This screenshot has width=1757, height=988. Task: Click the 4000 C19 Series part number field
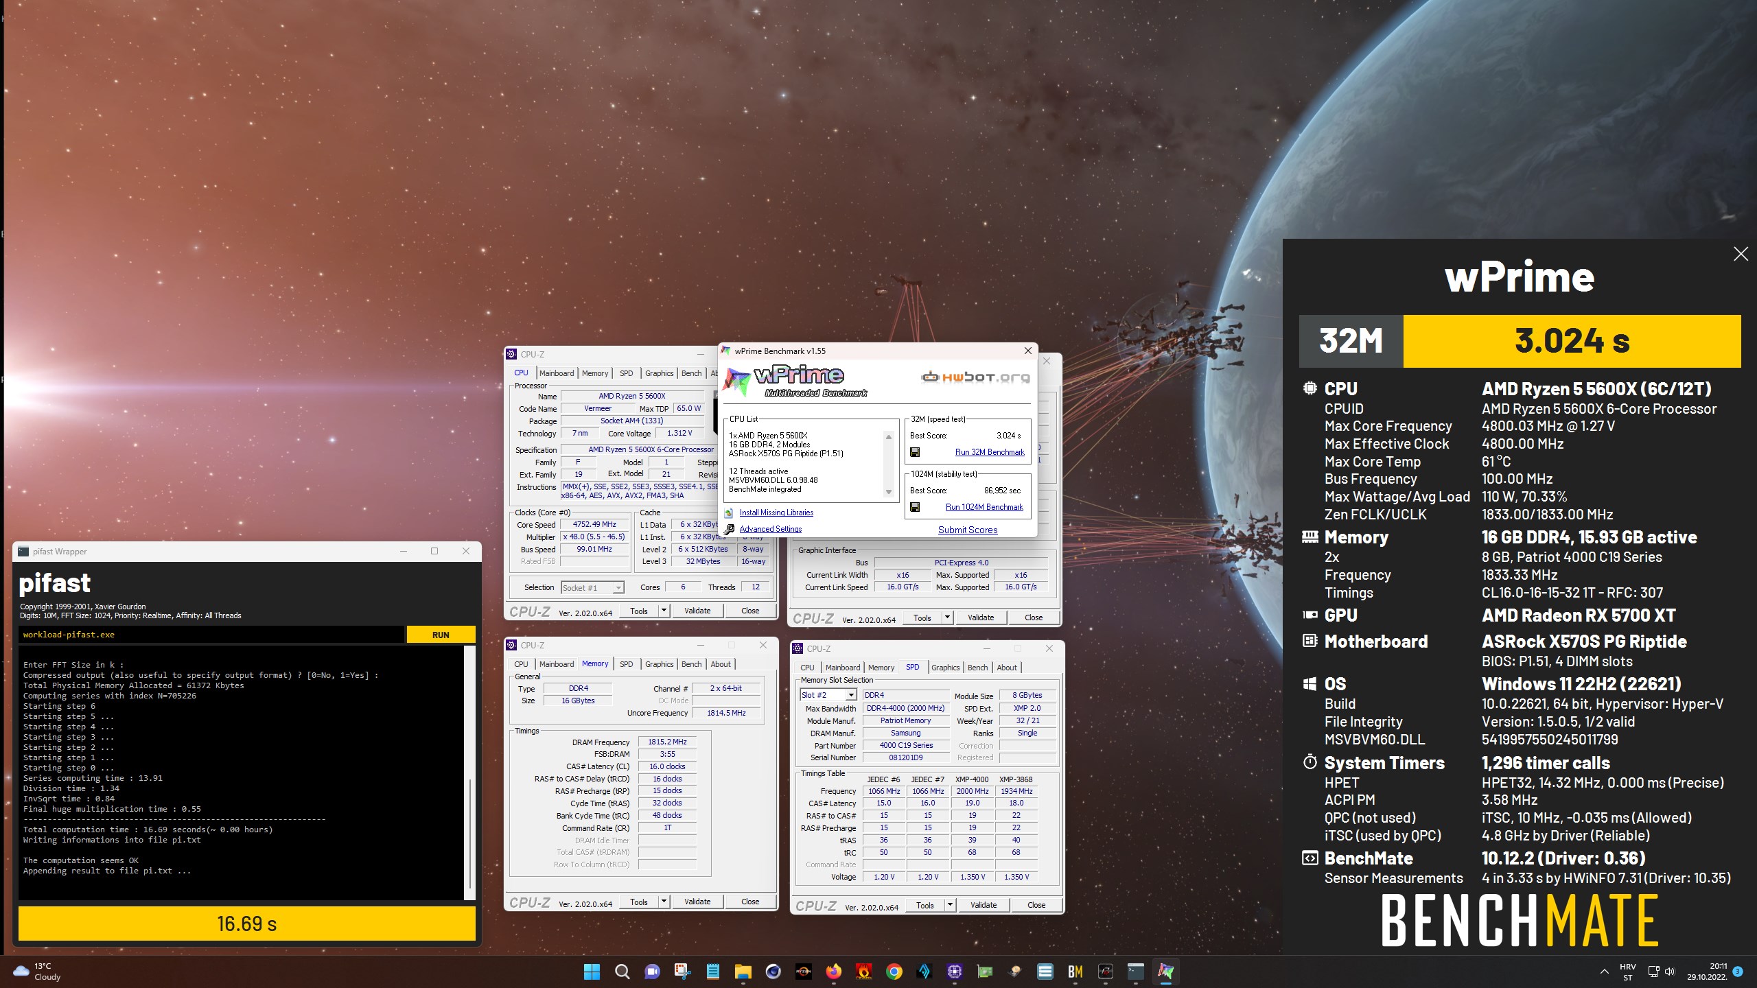906,745
